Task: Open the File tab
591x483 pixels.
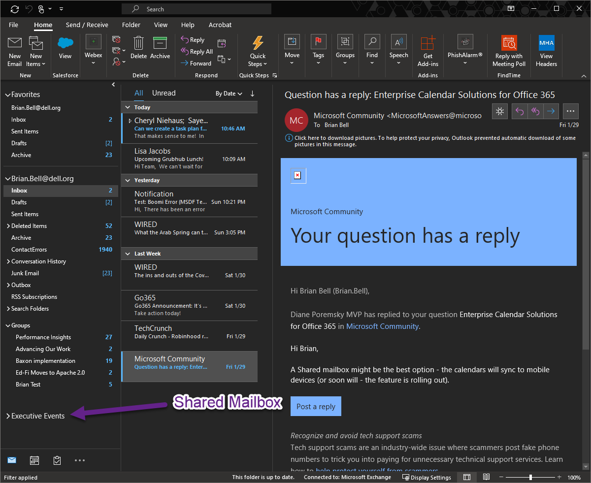Action: pyautogui.click(x=13, y=25)
